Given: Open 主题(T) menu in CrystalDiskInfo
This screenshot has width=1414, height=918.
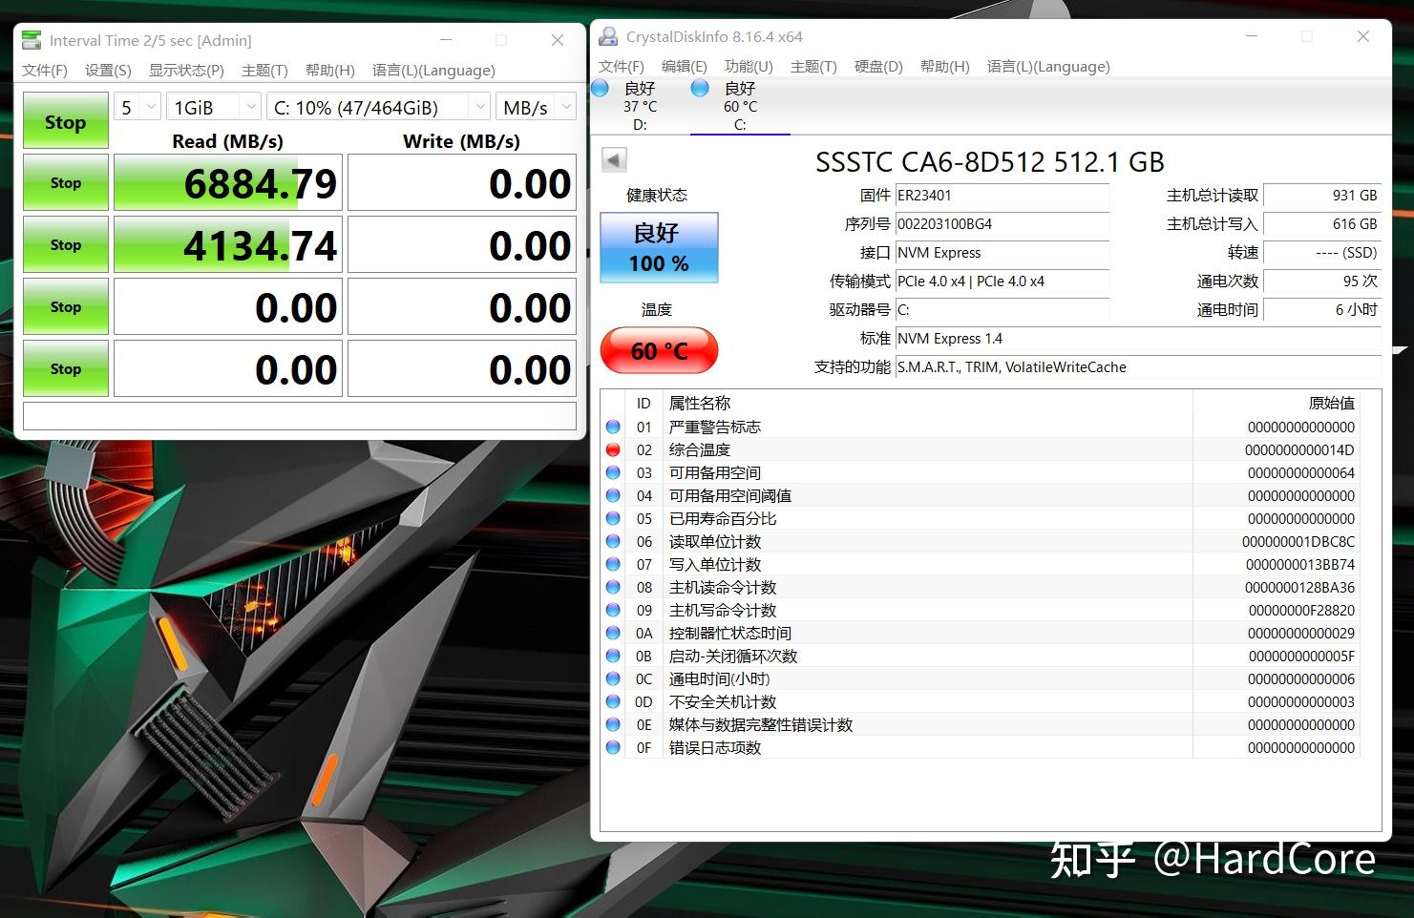Looking at the screenshot, I should tap(813, 66).
